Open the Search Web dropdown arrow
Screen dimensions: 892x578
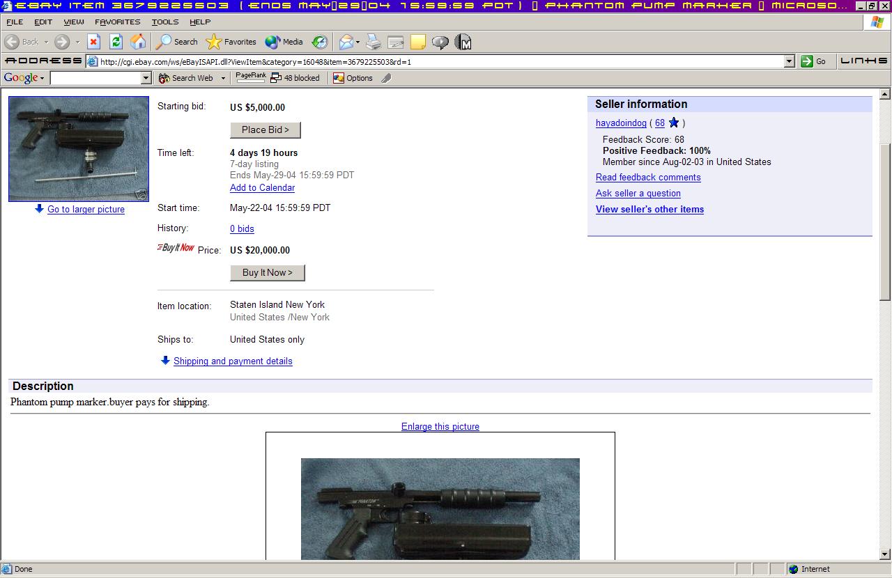[223, 78]
